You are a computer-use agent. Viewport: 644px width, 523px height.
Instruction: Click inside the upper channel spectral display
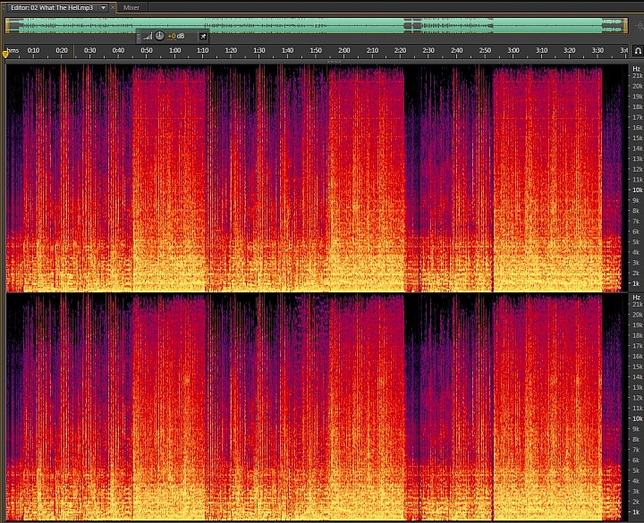point(317,178)
